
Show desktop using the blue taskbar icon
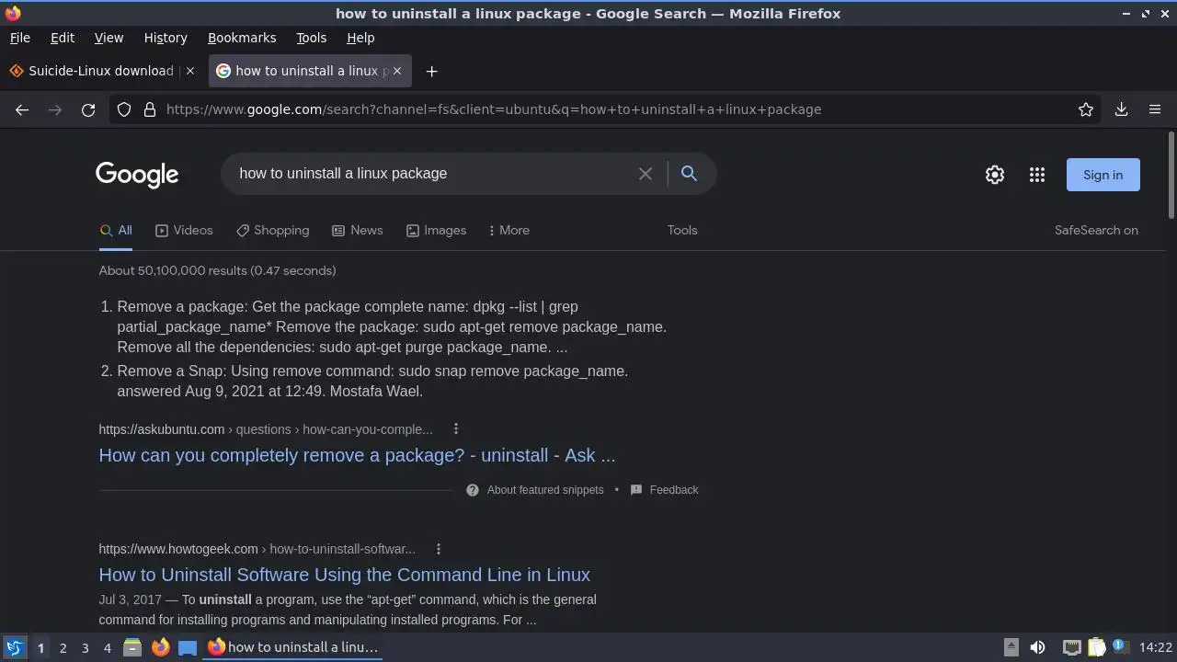(188, 647)
